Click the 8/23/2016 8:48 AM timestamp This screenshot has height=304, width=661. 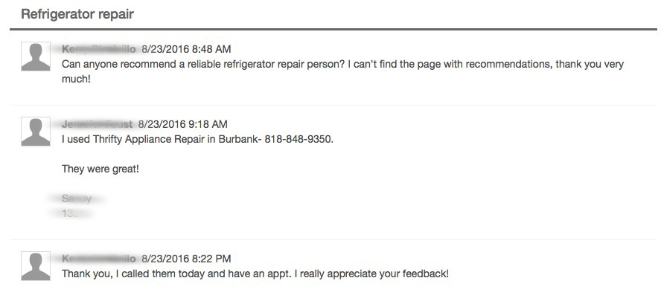point(186,50)
